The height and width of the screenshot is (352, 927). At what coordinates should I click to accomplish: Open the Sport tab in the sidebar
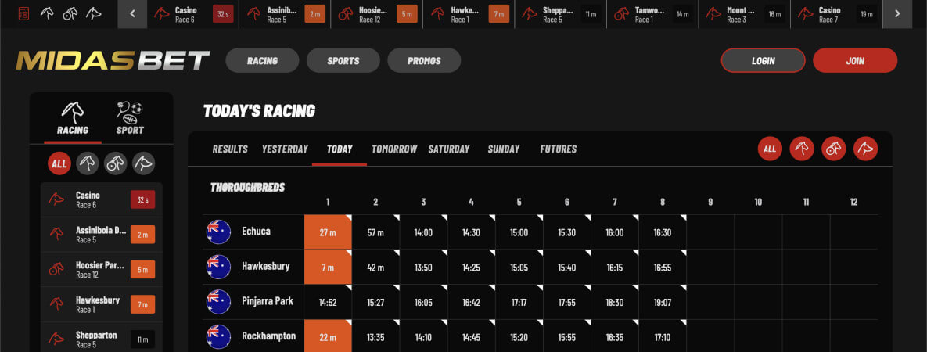130,118
